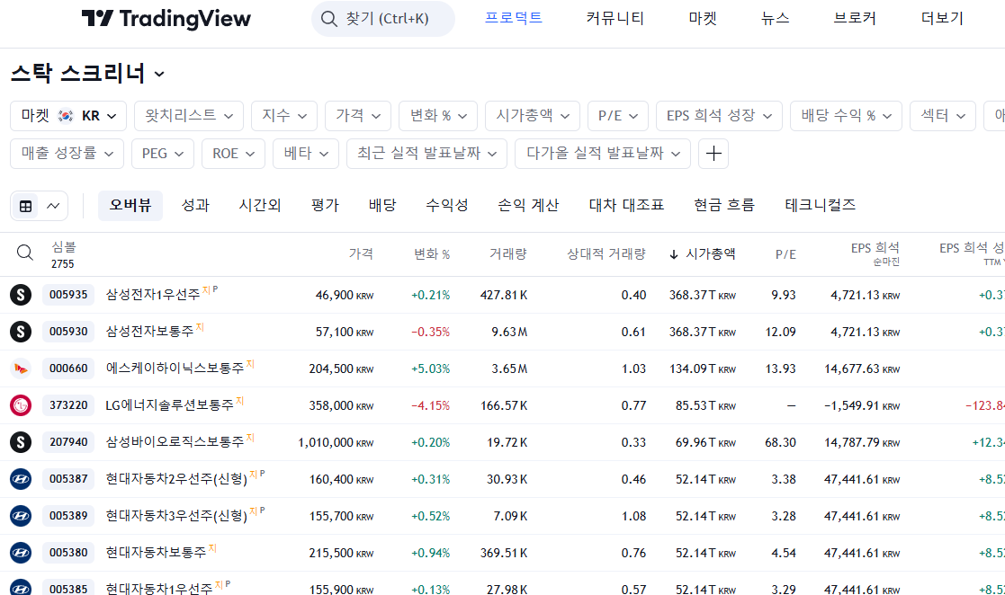This screenshot has height=595, width=1005.
Task: Select the 오버뷰 tab
Action: [x=130, y=206]
